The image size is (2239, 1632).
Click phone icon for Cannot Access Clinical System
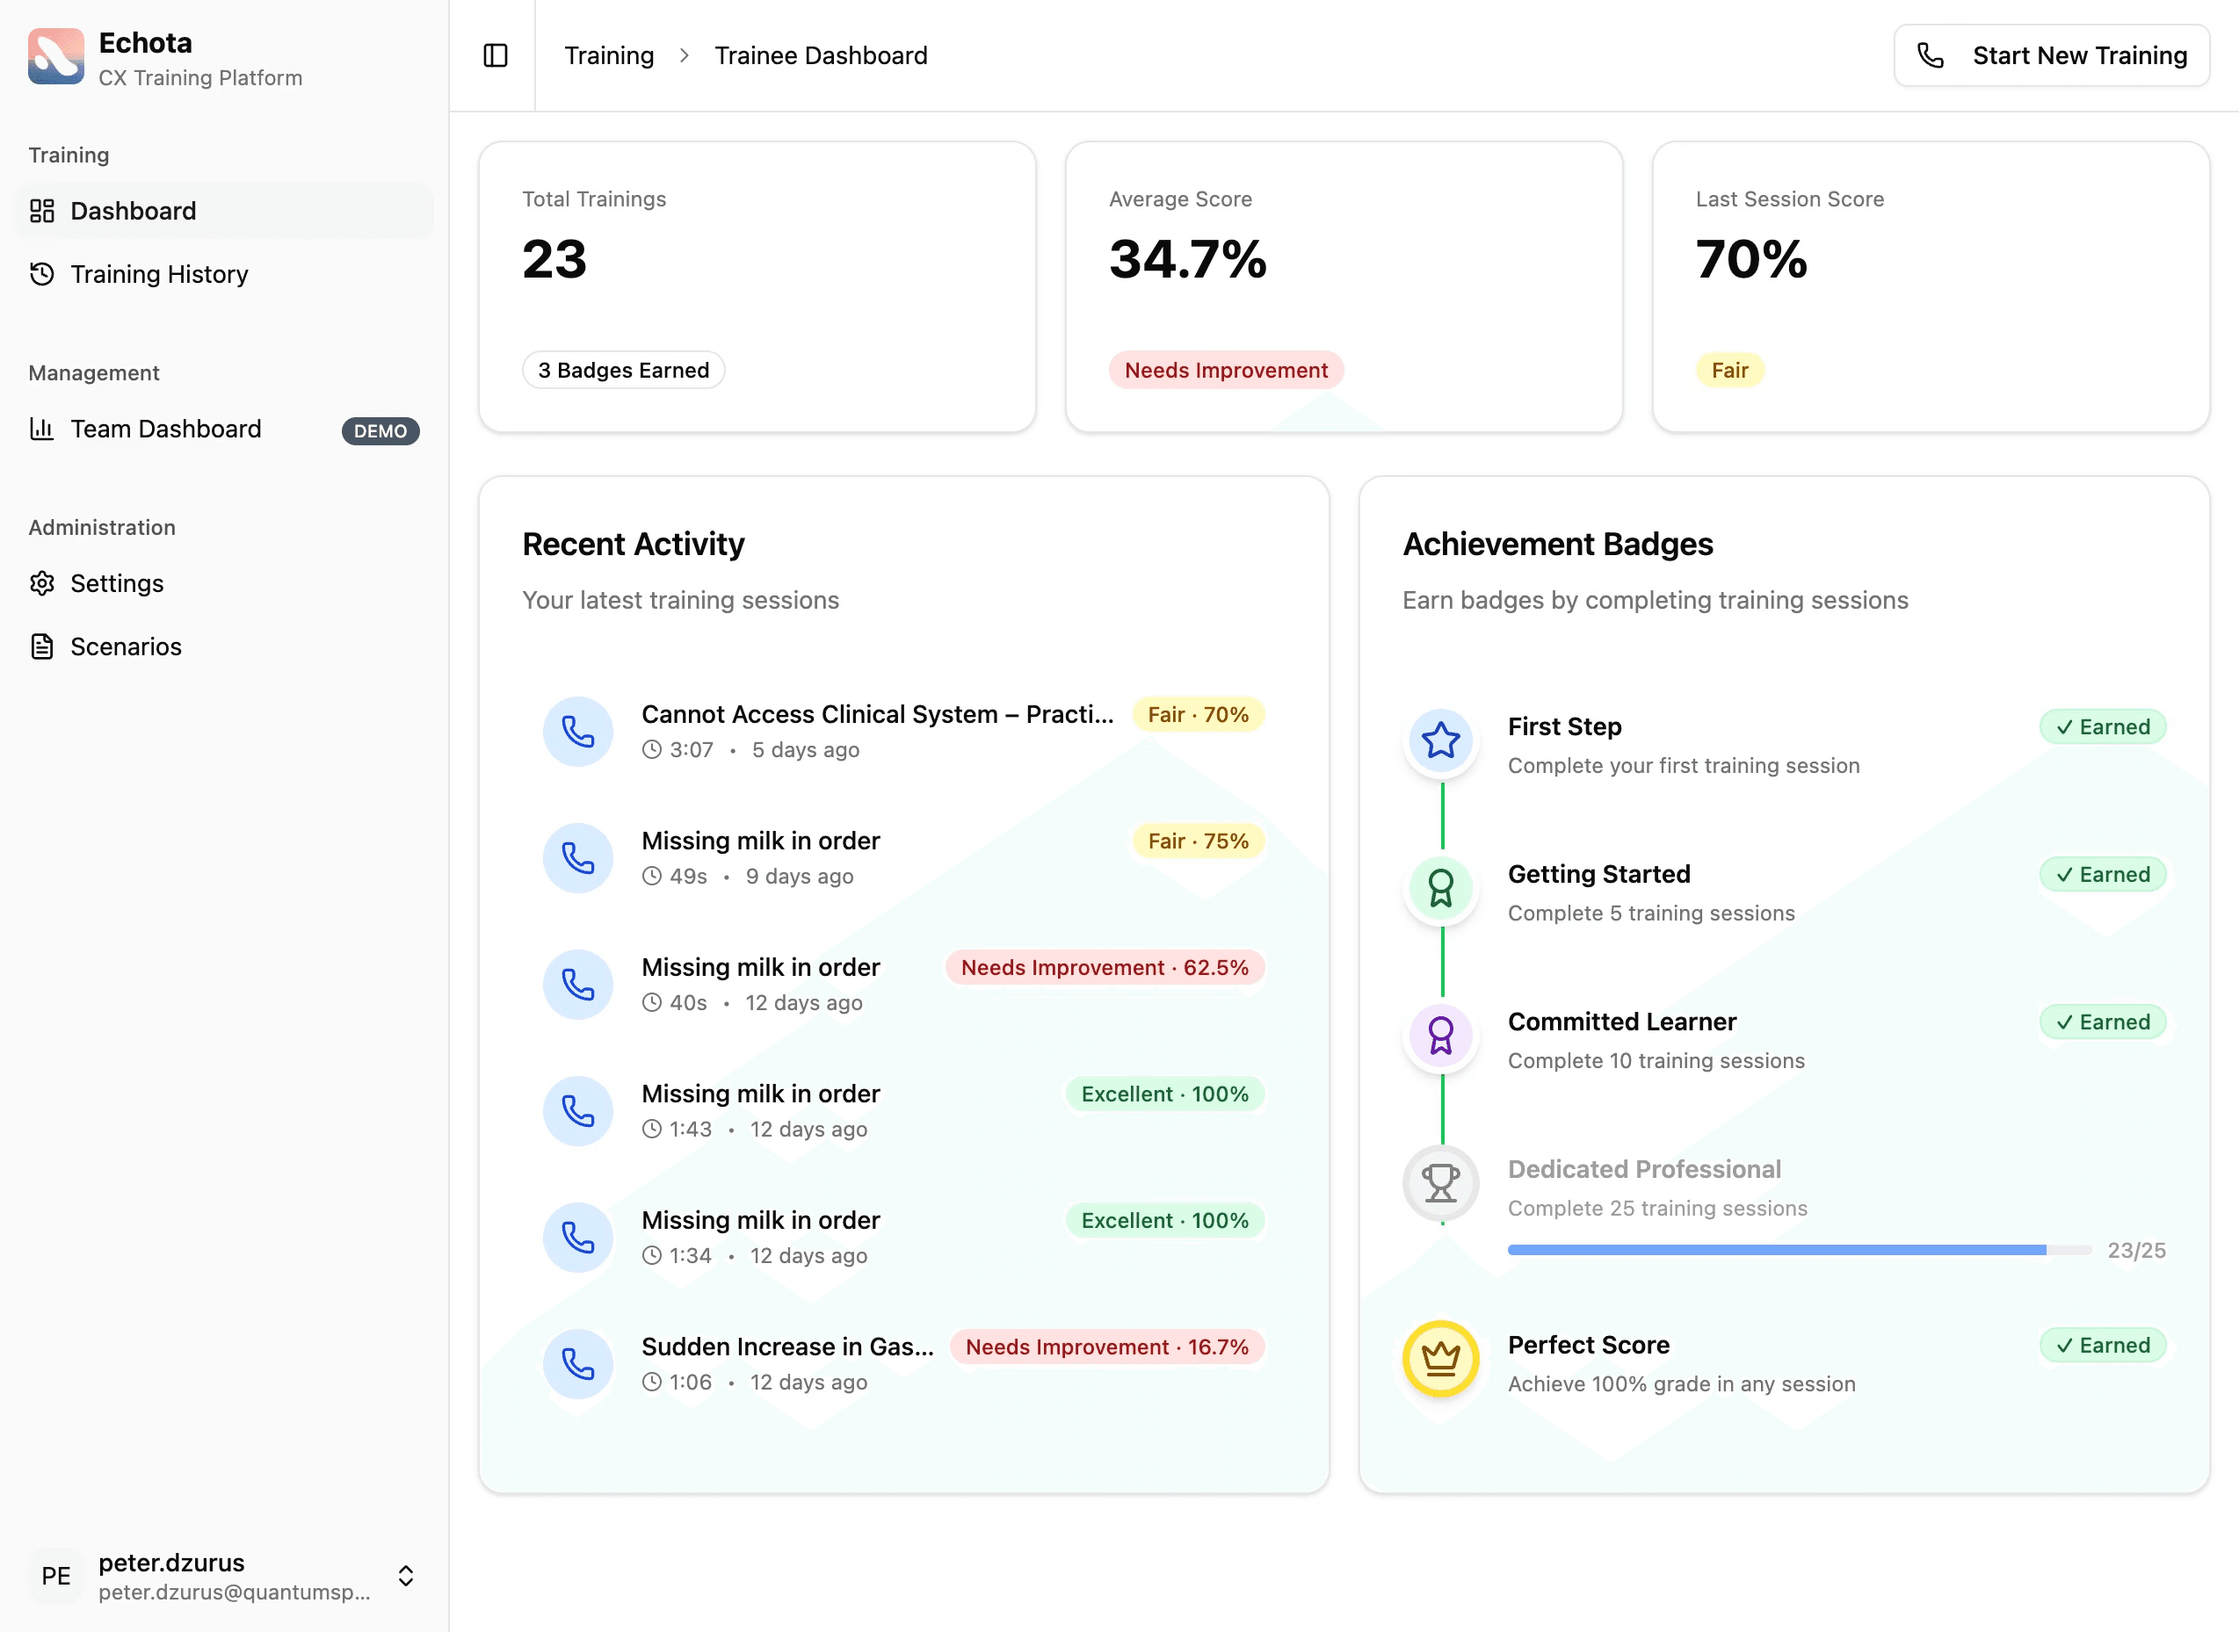coord(578,731)
